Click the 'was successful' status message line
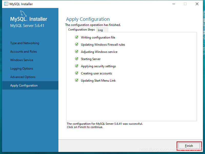205x154 pixels. click(x=105, y=124)
